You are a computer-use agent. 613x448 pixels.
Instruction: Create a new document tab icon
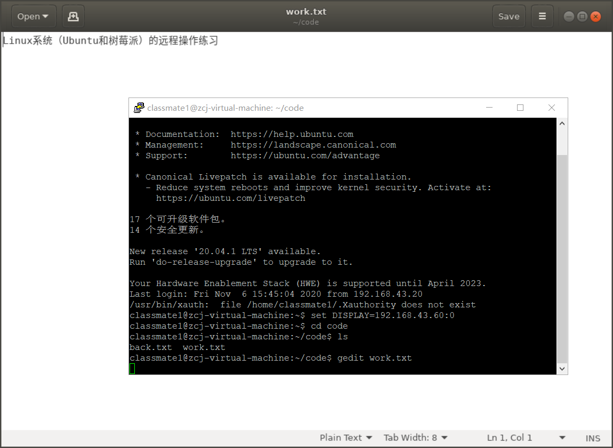[x=73, y=17]
